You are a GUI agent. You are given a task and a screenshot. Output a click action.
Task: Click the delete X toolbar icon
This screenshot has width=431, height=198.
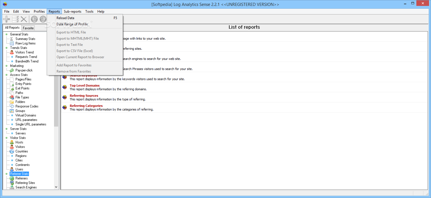24,19
